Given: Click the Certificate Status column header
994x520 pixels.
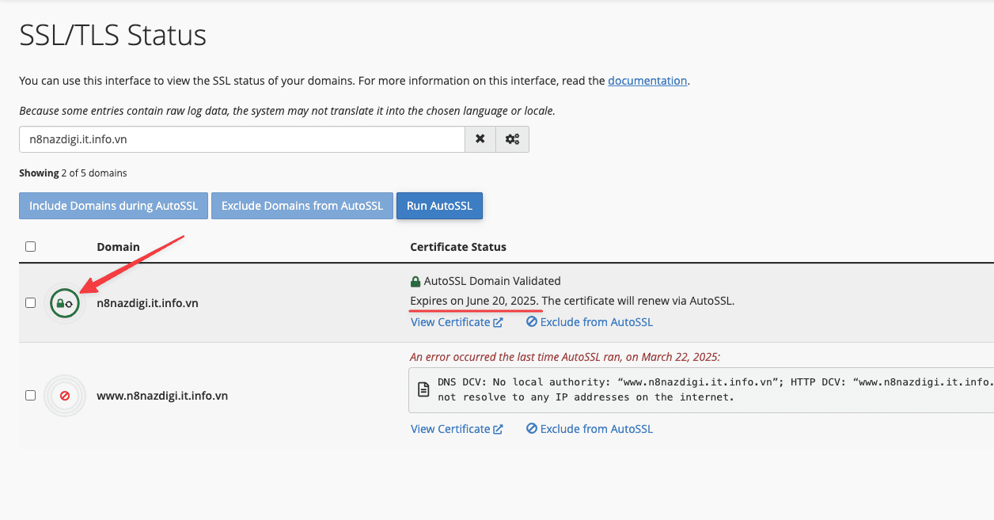Looking at the screenshot, I should [457, 247].
